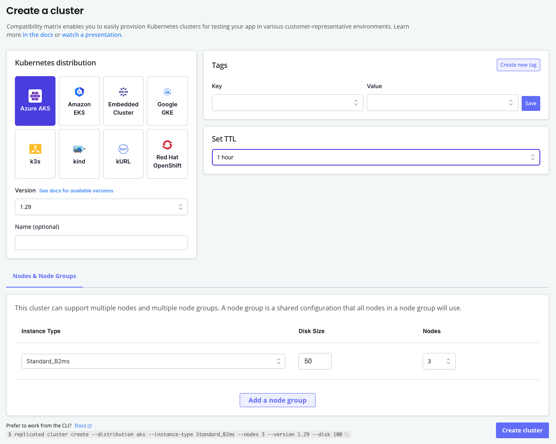Screen dimensions: 556x444
Task: Save the tag key-value pair
Action: 531,103
